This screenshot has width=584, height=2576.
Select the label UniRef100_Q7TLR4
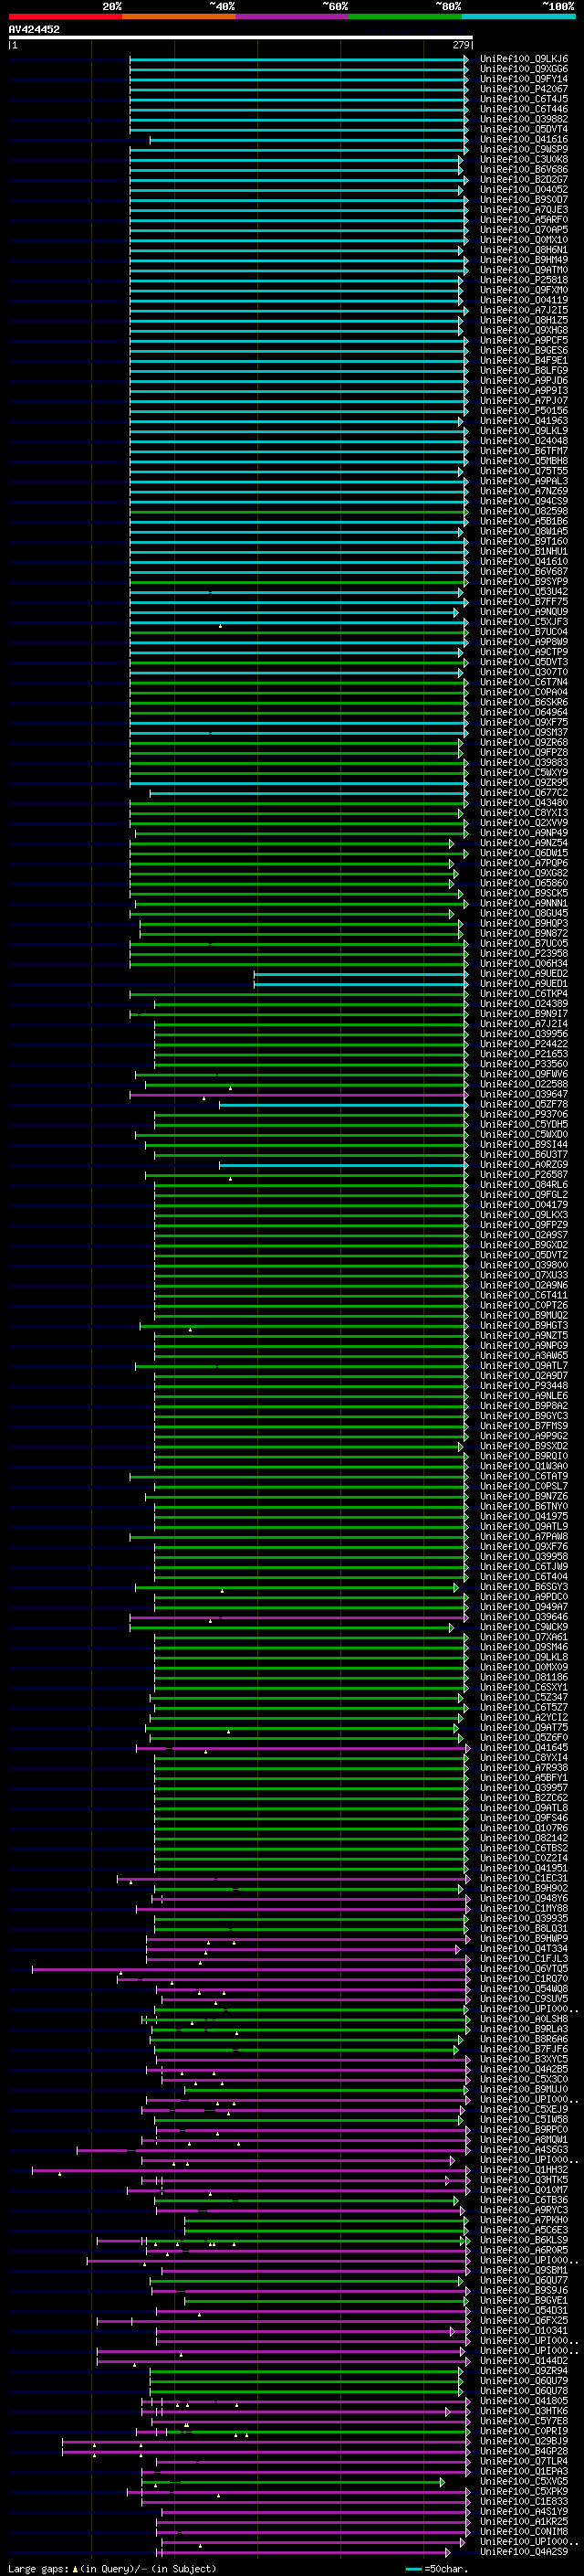click(524, 2462)
